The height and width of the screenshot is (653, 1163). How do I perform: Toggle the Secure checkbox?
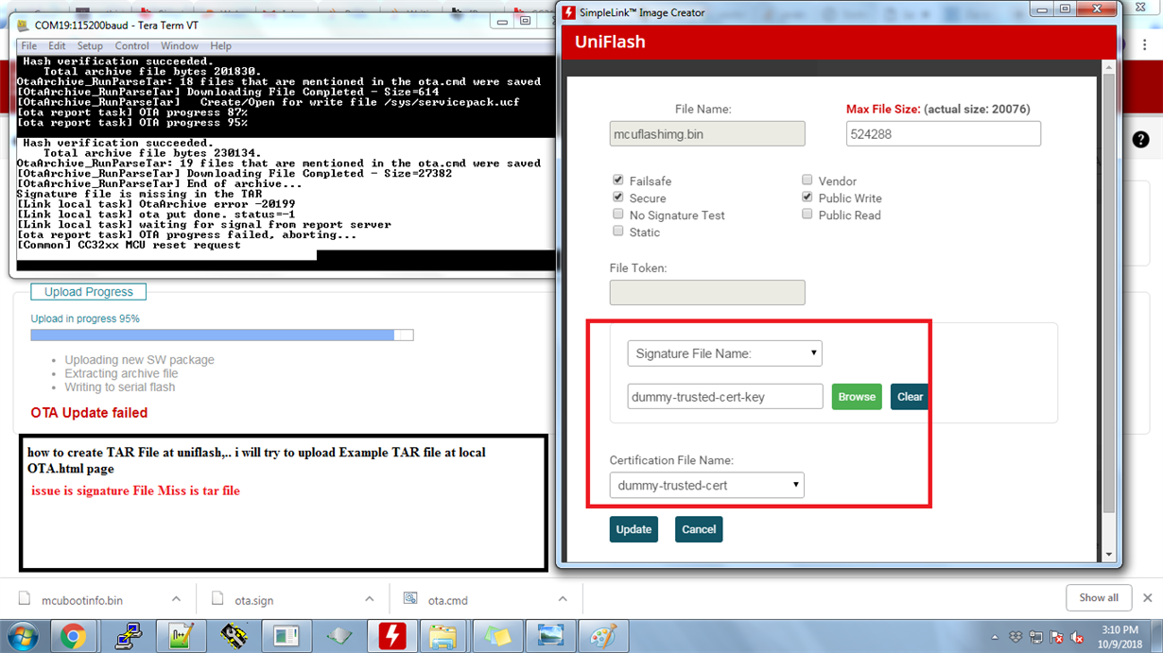pos(617,197)
